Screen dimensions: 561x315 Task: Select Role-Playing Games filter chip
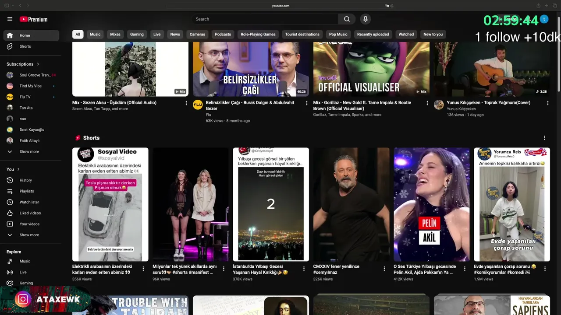[x=258, y=34]
